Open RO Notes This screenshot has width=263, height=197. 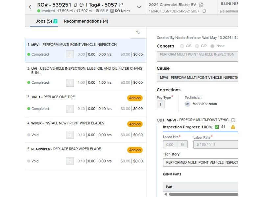click(120, 11)
